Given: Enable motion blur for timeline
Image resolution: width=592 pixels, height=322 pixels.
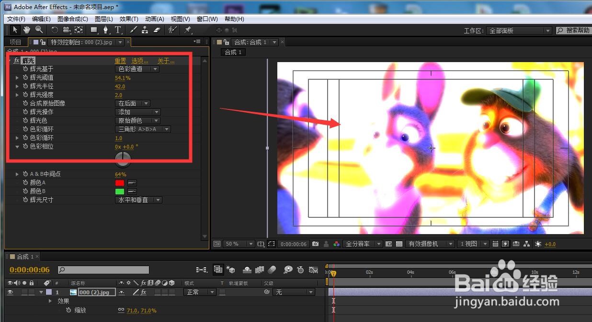Looking at the screenshot, I should [x=273, y=269].
